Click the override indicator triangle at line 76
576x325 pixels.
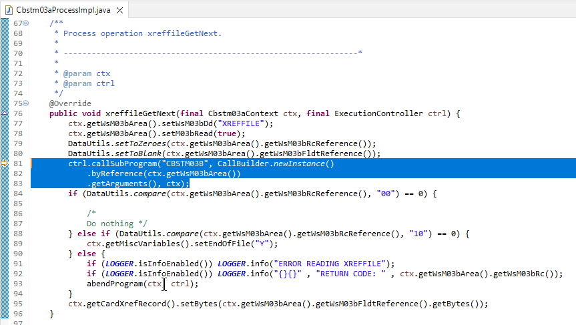click(x=5, y=114)
